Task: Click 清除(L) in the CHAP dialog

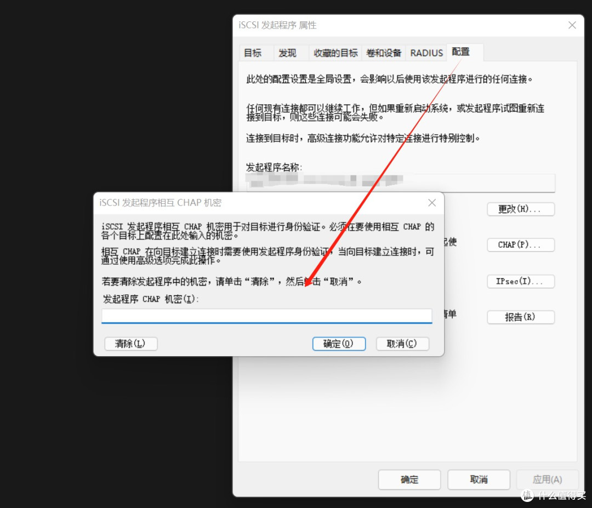Action: (x=130, y=344)
